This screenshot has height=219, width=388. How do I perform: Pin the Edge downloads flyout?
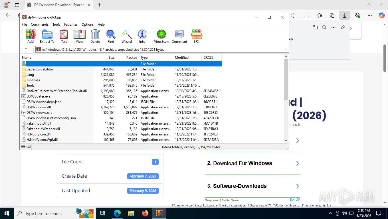343,27
